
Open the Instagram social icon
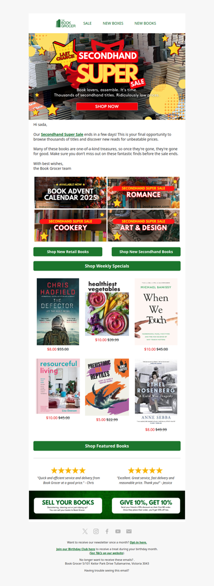click(x=96, y=531)
